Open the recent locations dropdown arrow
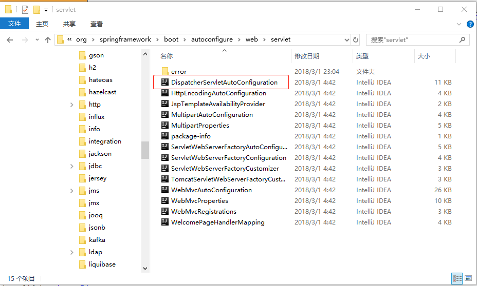This screenshot has width=477, height=286. pos(37,40)
